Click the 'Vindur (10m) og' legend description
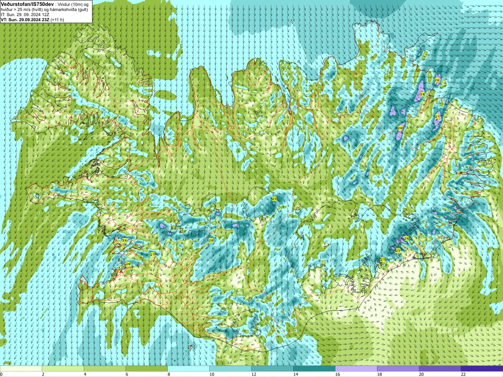 pyautogui.click(x=73, y=4)
